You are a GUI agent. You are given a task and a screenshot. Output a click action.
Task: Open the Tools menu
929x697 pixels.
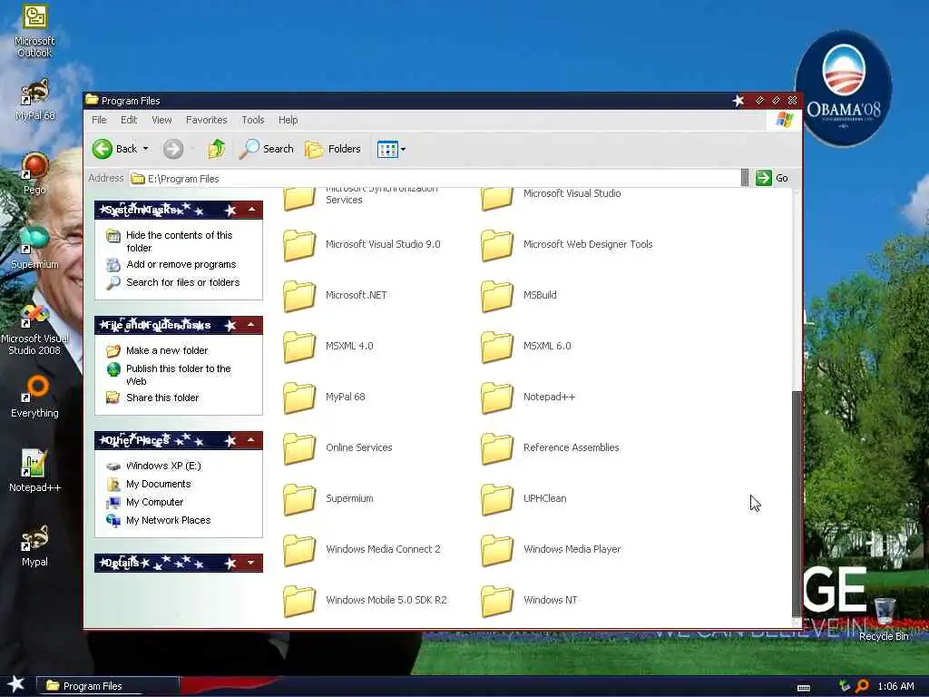(253, 120)
